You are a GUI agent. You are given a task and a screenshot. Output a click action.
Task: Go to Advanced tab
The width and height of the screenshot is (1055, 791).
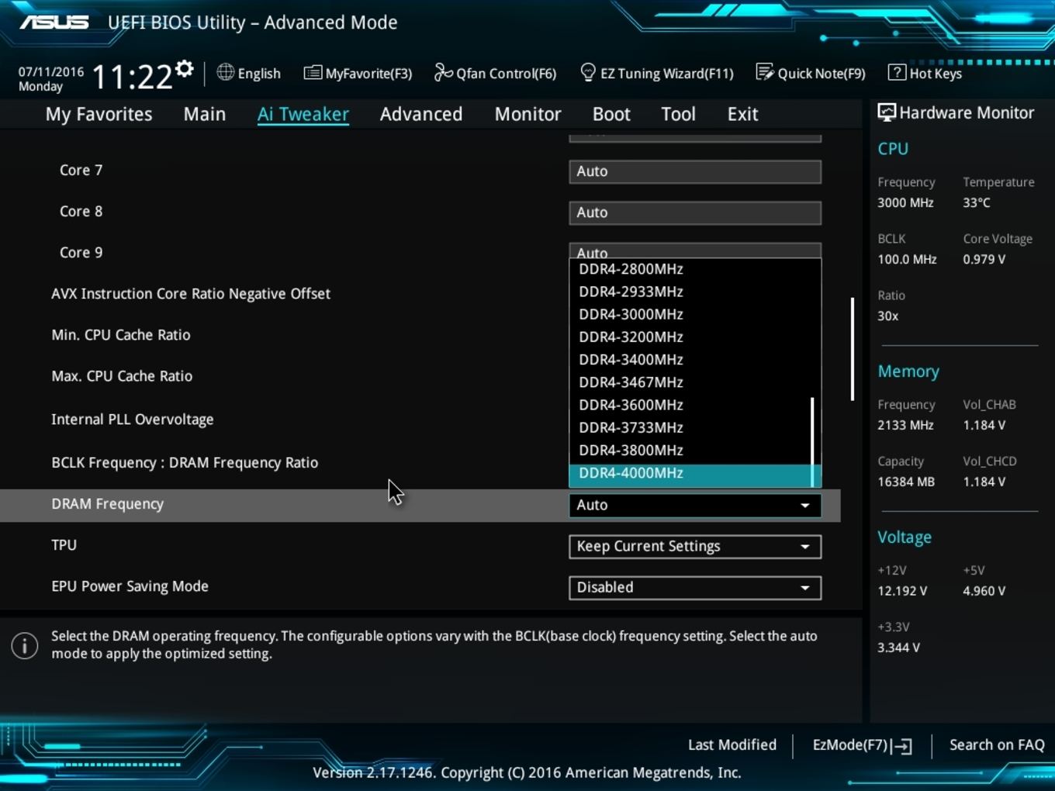pyautogui.click(x=421, y=114)
